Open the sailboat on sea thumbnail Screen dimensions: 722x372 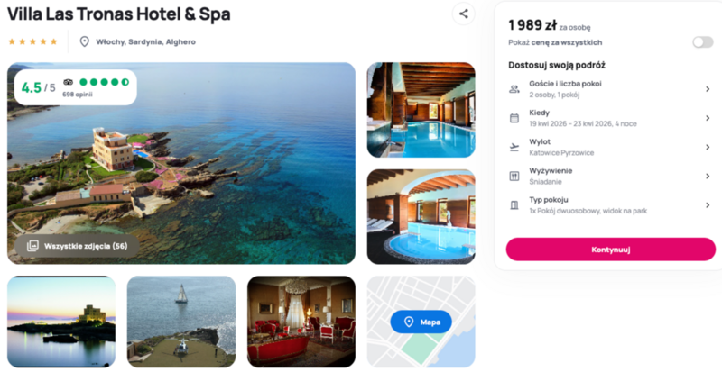[181, 322]
